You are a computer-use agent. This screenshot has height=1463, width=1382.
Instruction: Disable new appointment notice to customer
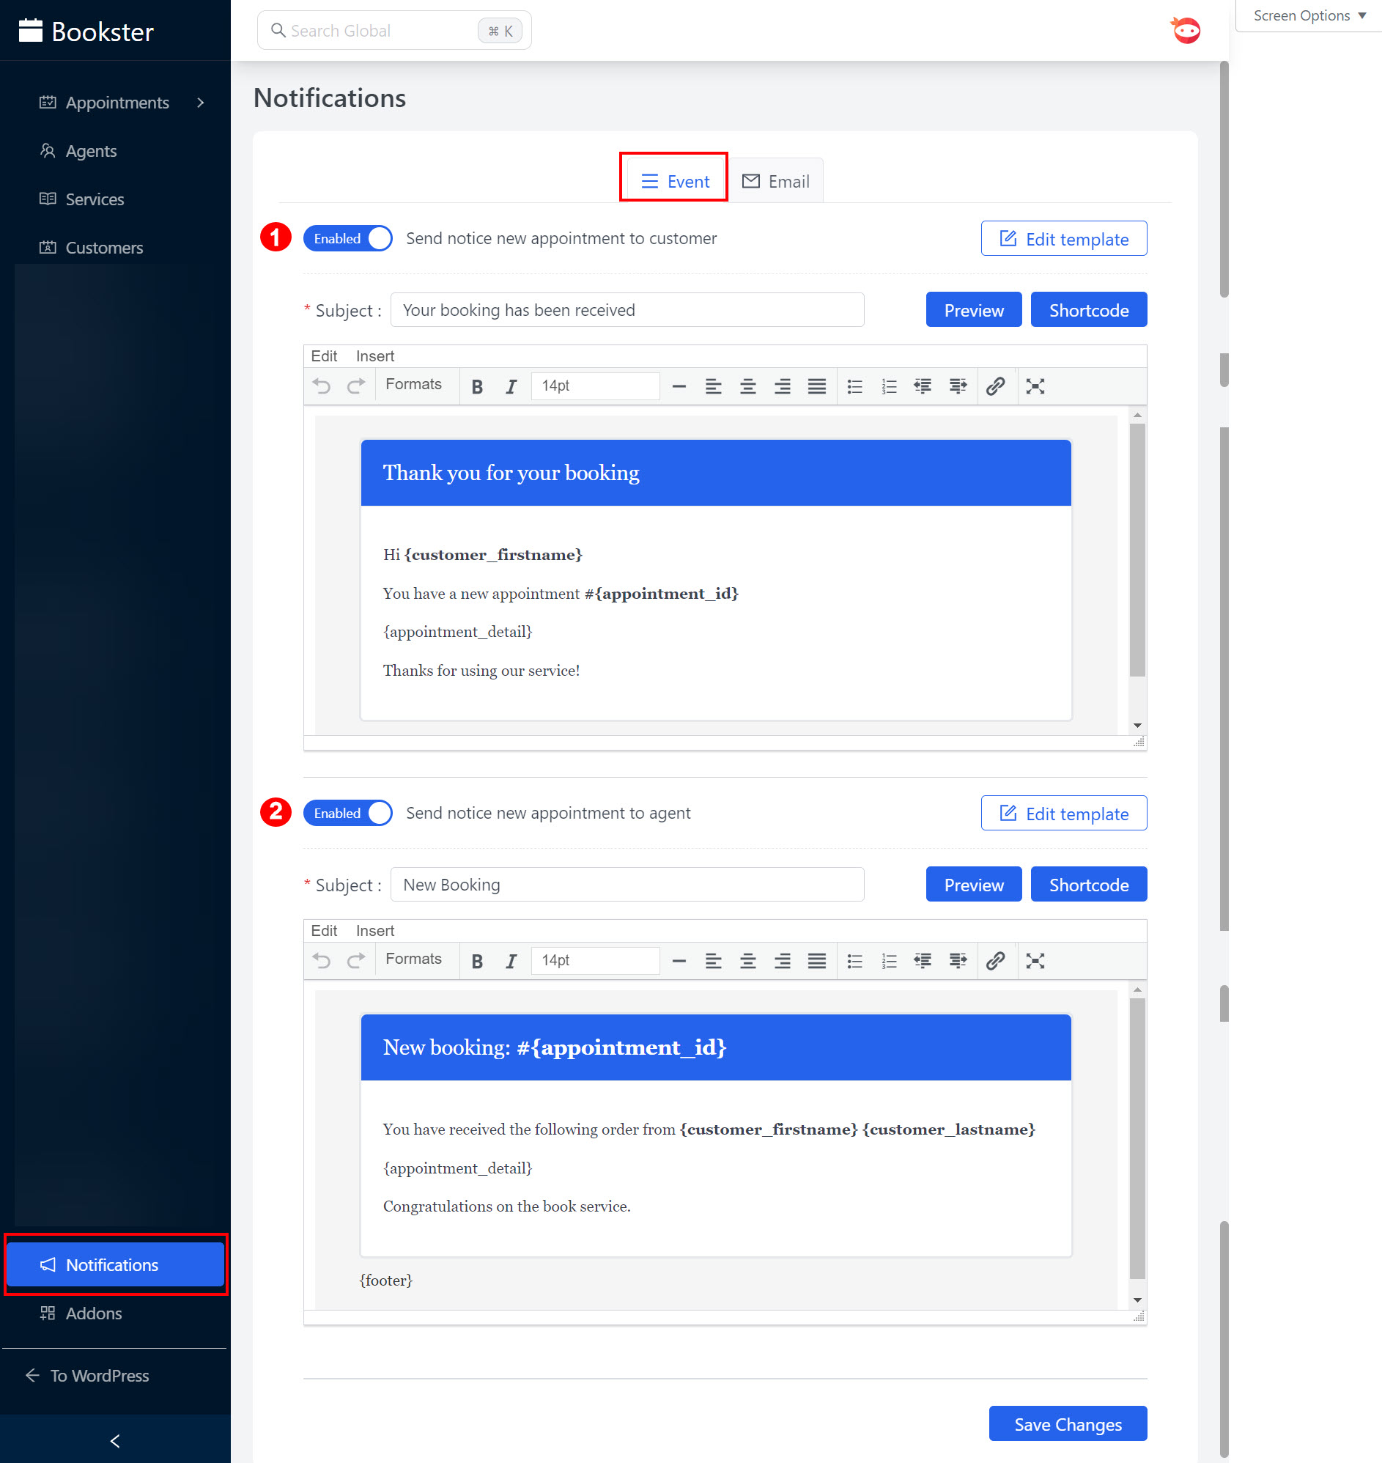pyautogui.click(x=348, y=239)
